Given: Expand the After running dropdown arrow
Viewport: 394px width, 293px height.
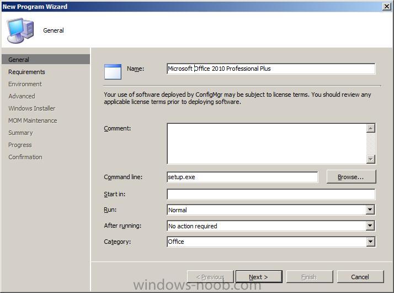Looking at the screenshot, I should 370,226.
